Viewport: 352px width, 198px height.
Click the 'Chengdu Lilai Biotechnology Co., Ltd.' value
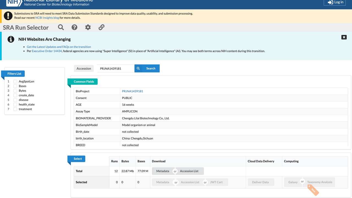pos(146,118)
